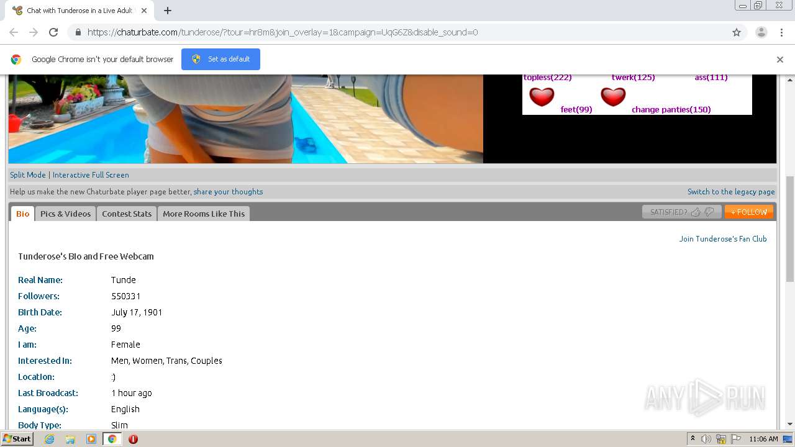Open the red antivirus taskbar icon
The width and height of the screenshot is (795, 447).
coord(133,439)
